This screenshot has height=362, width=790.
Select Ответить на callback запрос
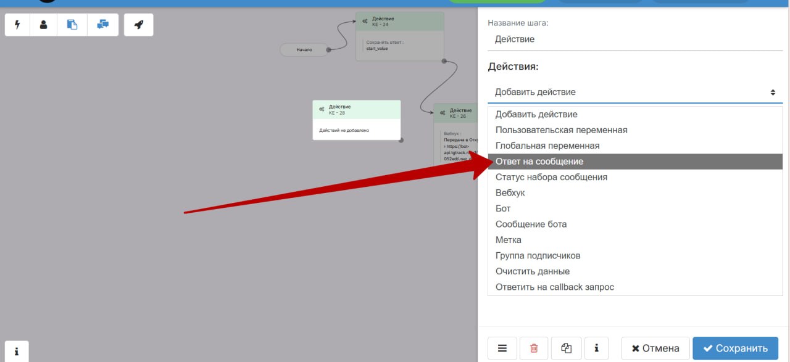point(554,287)
